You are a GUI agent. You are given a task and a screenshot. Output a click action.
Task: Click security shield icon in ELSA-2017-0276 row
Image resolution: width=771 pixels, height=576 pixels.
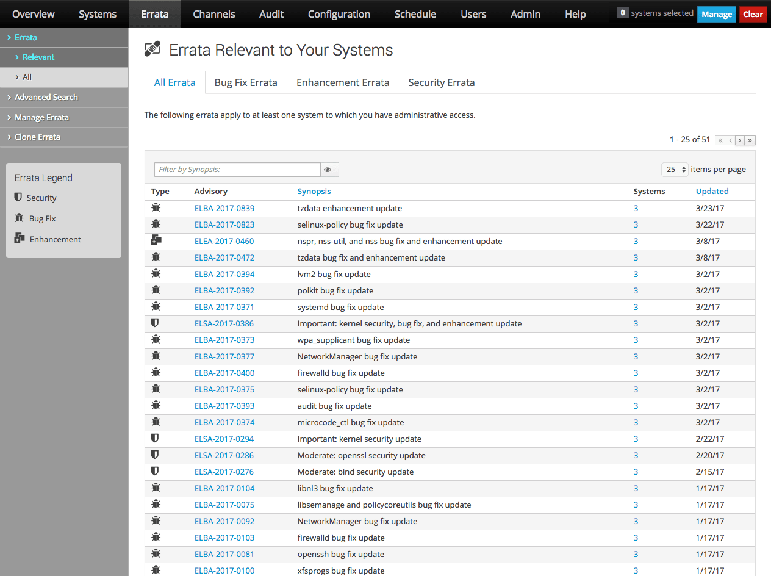[x=155, y=472]
